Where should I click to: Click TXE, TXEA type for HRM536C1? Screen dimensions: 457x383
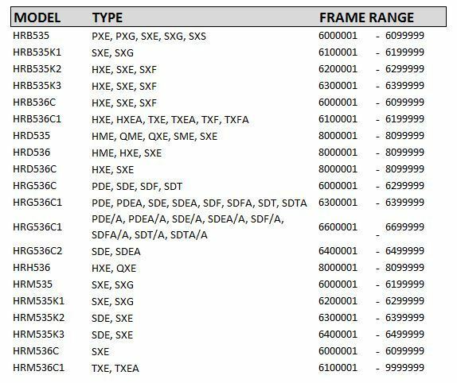pos(115,368)
